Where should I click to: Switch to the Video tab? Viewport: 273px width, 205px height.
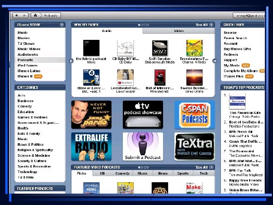(179, 31)
